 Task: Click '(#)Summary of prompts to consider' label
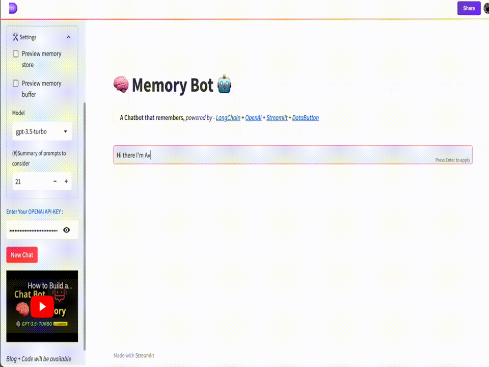pyautogui.click(x=39, y=158)
